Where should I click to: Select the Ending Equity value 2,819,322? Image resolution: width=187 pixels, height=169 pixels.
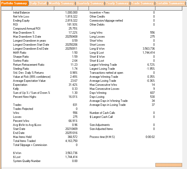[x=71, y=21]
